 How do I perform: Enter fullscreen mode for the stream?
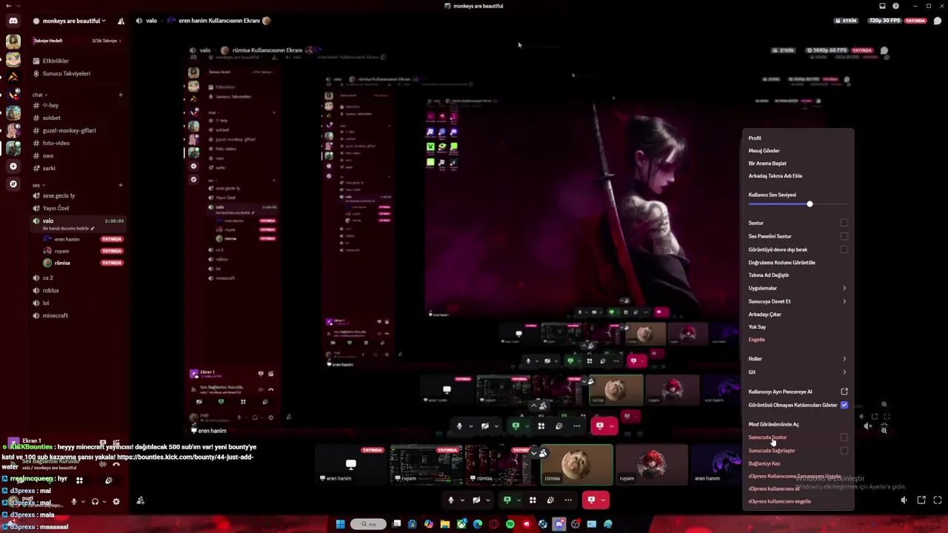tap(938, 500)
